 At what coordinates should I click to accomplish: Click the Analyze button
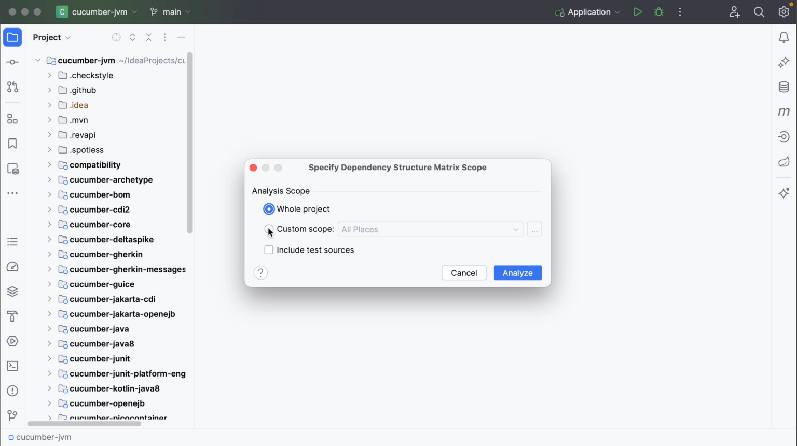(517, 273)
